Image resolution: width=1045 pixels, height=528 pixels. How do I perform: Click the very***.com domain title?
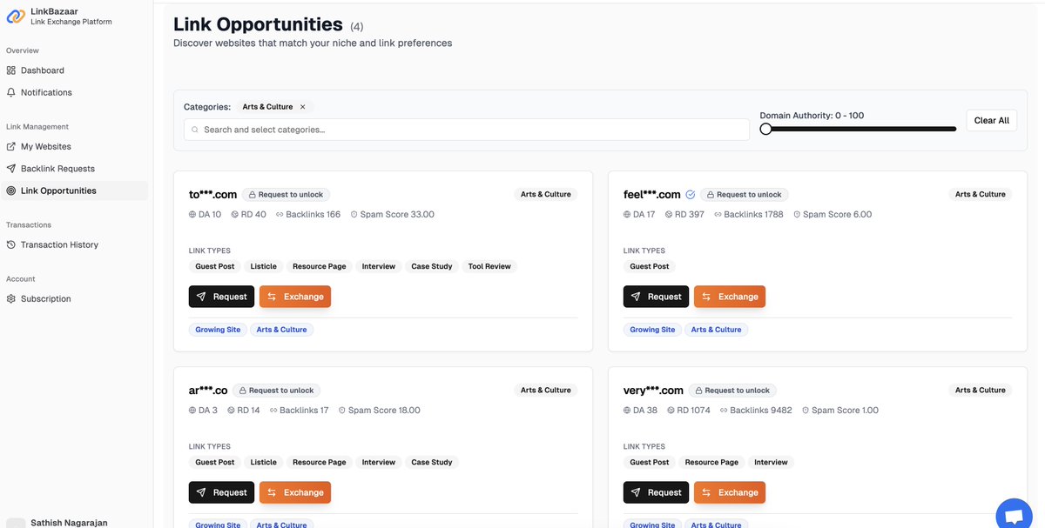(653, 391)
